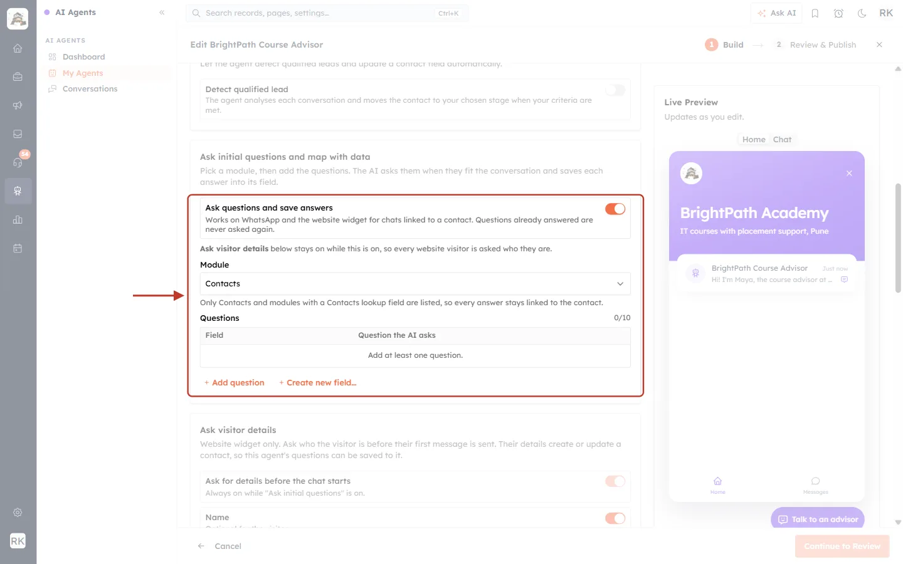The image size is (903, 564).
Task: Click the AI Agents icon in left rail
Action: (x=18, y=191)
